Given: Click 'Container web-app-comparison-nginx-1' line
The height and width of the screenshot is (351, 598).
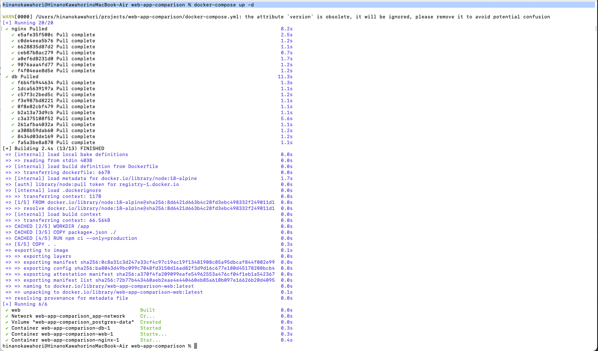Looking at the screenshot, I should (x=65, y=340).
